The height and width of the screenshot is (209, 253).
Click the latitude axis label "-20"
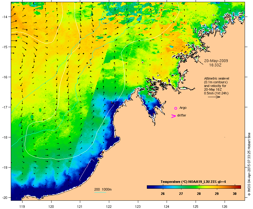[4, 197]
